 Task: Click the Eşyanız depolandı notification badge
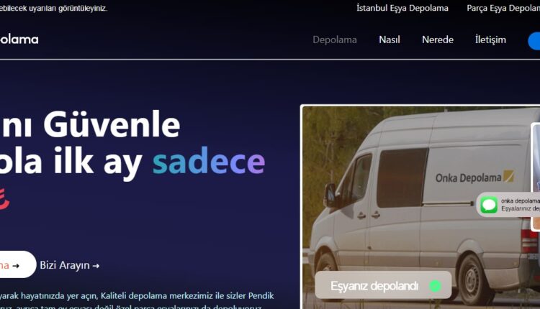pos(383,285)
